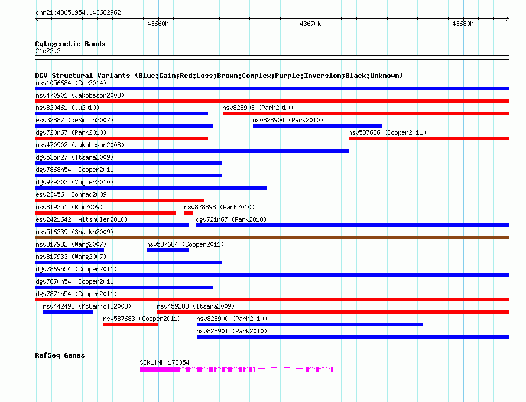
Task: Click the nsv470901 (Jakobsson2008) label
Action: point(80,95)
